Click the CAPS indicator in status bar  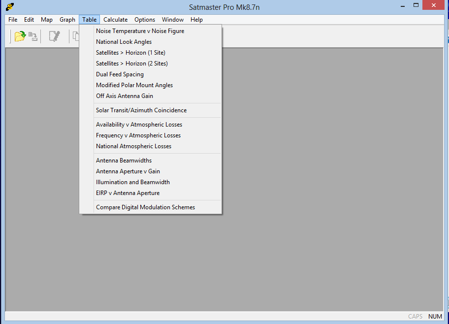pyautogui.click(x=415, y=316)
